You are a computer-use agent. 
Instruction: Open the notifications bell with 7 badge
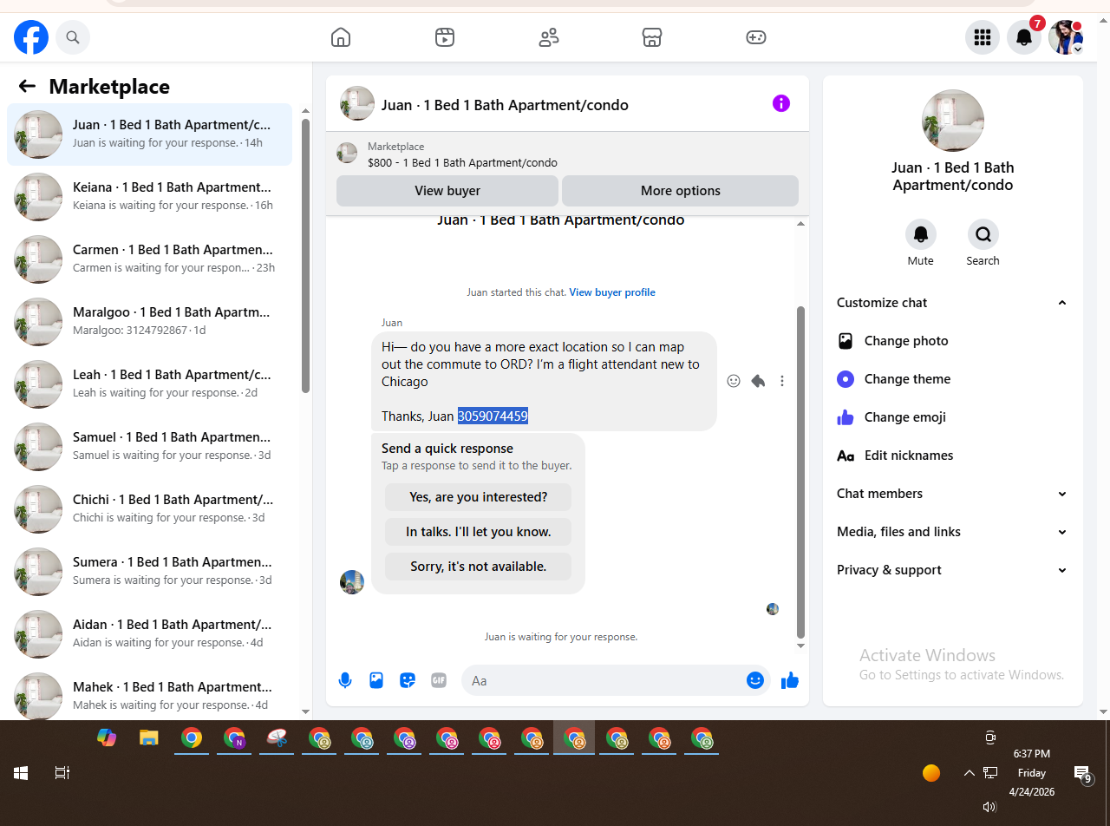coord(1024,37)
